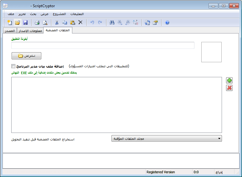Click the إدراج status bar entry

click(219, 172)
